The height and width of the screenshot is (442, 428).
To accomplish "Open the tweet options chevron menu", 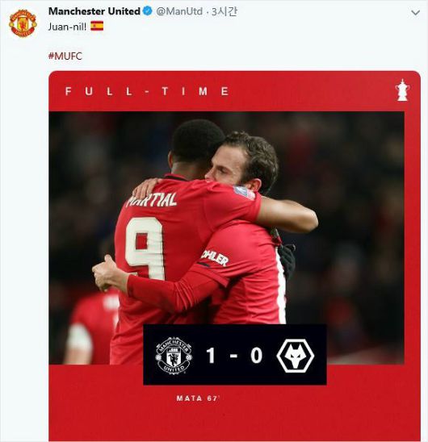I will [x=415, y=13].
